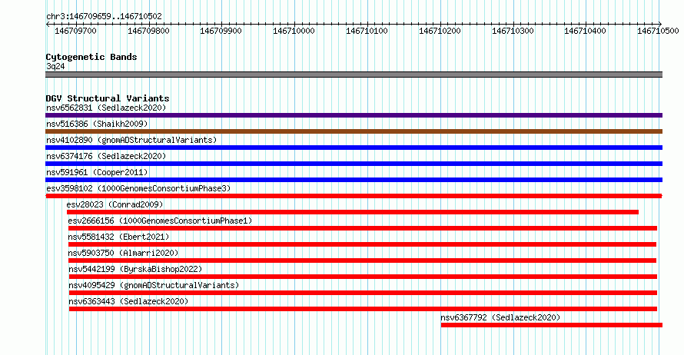Click ruler position 146710500
This screenshot has width=684, height=355.
coord(658,31)
